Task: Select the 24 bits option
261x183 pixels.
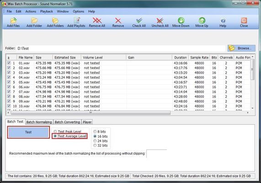Action: tap(95, 141)
